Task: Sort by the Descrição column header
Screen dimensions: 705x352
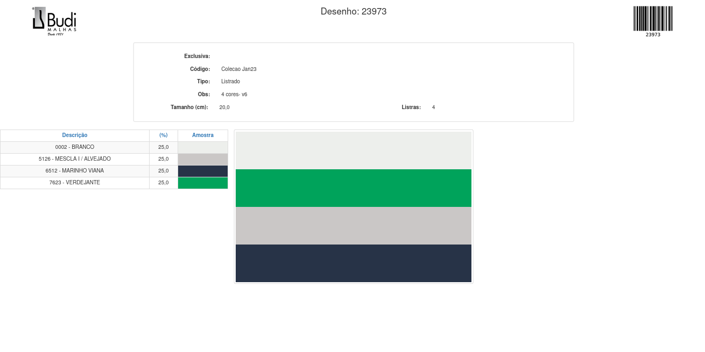Action: point(75,135)
